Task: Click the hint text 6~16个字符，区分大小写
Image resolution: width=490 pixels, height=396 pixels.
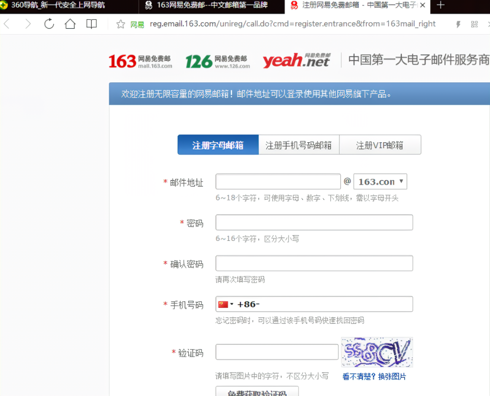Action: click(x=257, y=239)
